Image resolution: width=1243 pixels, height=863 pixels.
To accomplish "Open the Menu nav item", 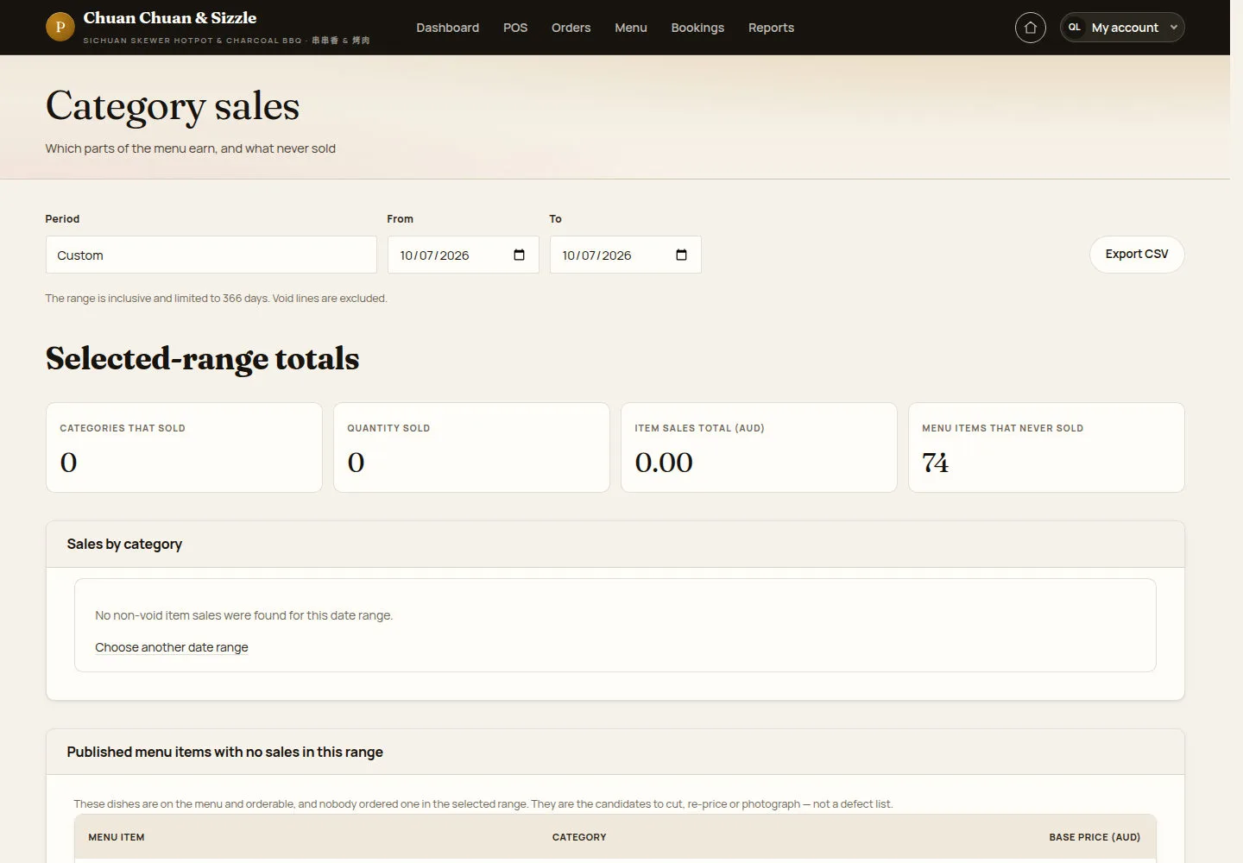I will pos(631,28).
